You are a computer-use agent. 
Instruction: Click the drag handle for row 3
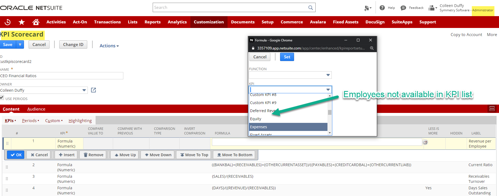click(x=7, y=179)
